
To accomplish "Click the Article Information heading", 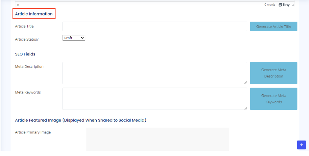I will (x=34, y=14).
